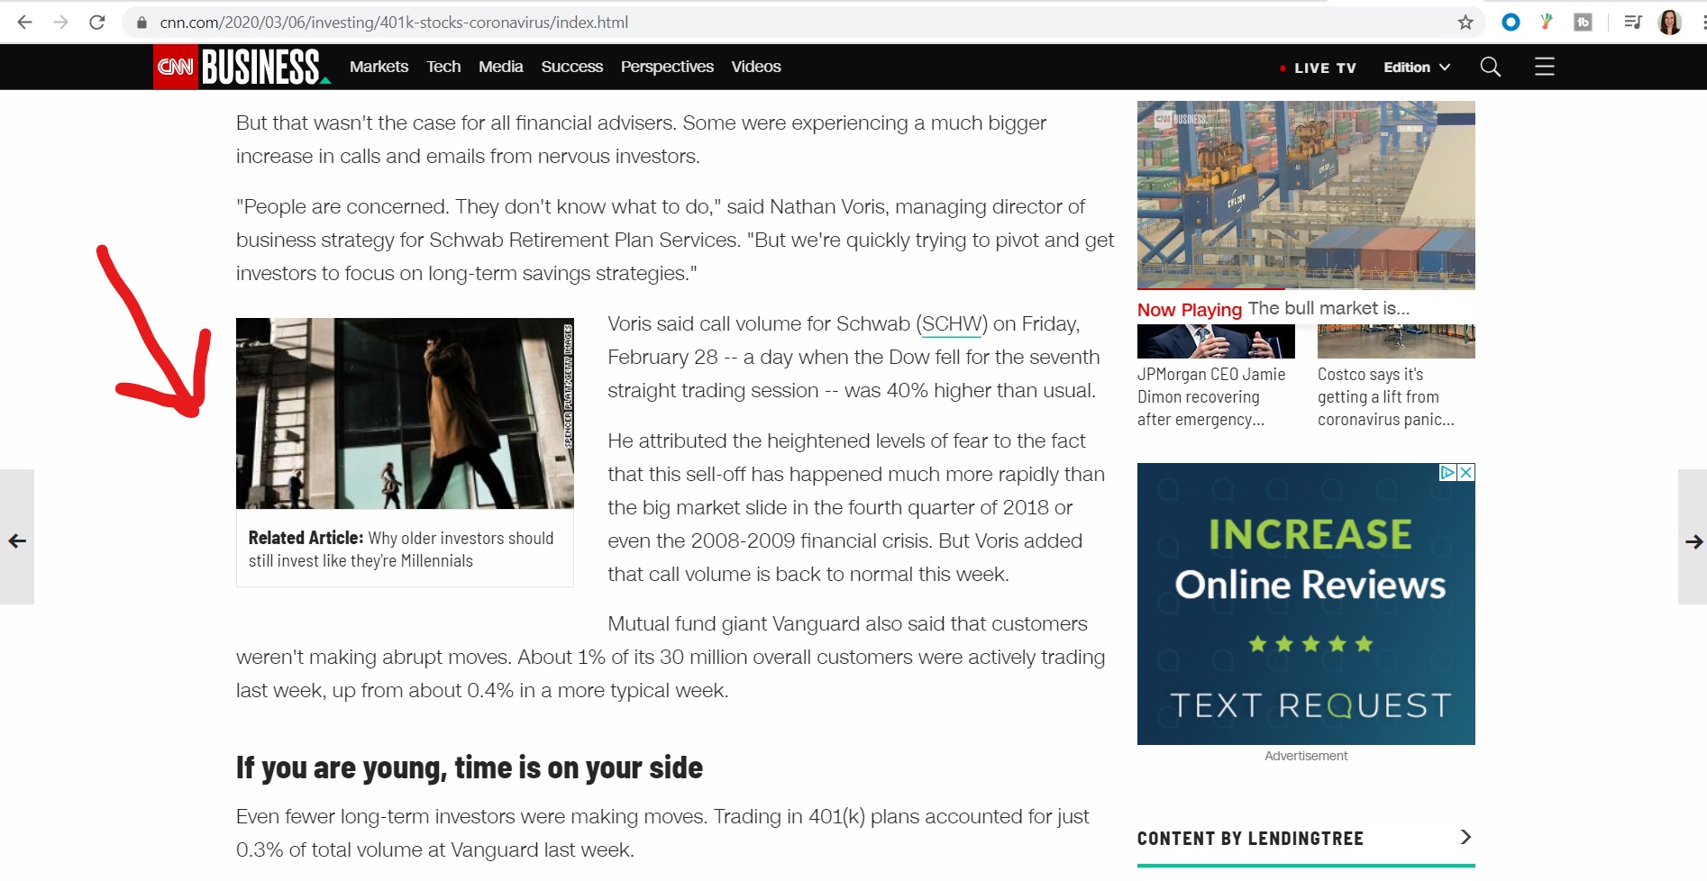Open hamburger menu
This screenshot has height=881, width=1707.
(1545, 67)
